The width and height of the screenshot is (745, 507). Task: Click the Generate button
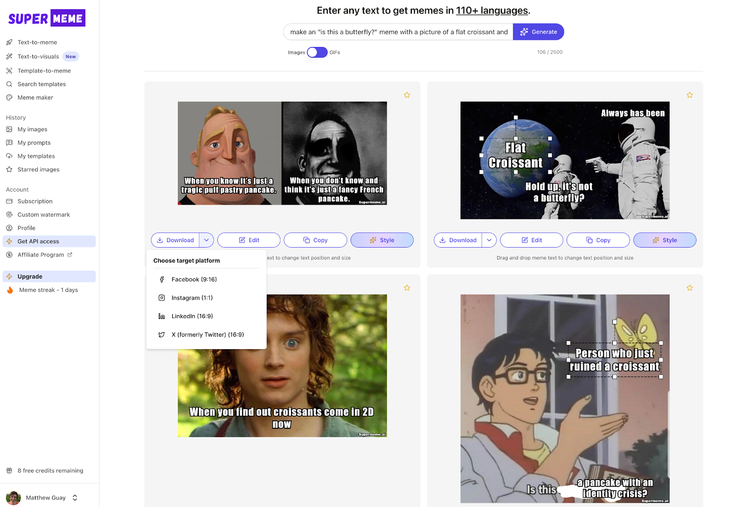538,32
